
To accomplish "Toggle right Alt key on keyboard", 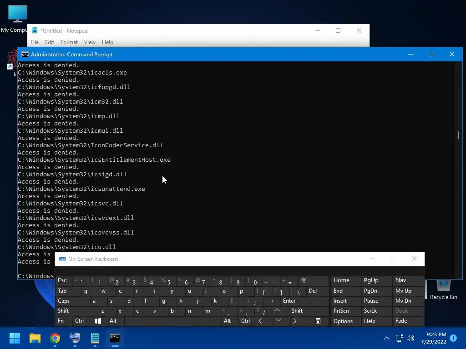I will point(229,321).
